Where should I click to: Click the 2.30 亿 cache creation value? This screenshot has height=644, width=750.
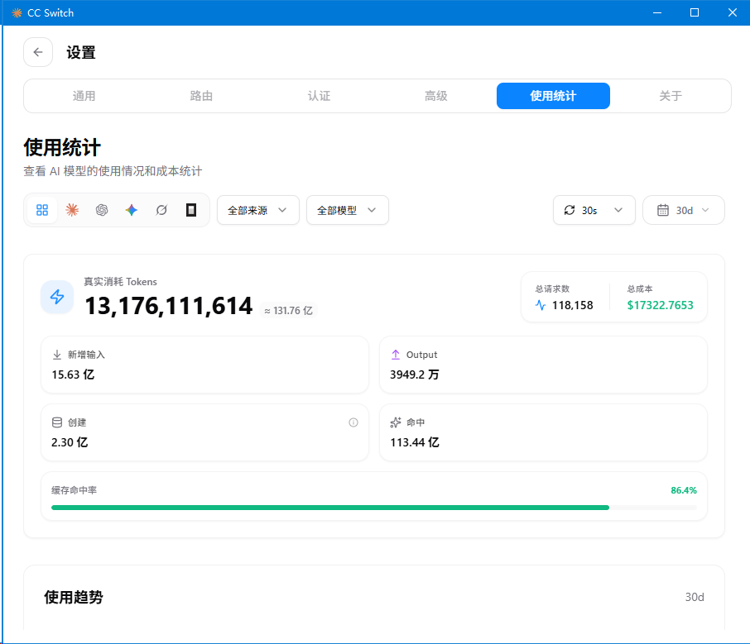70,442
